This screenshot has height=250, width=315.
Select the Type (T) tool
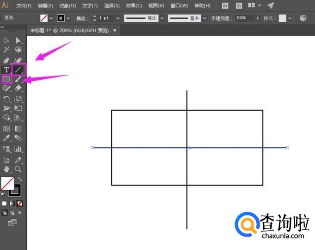tap(6, 70)
